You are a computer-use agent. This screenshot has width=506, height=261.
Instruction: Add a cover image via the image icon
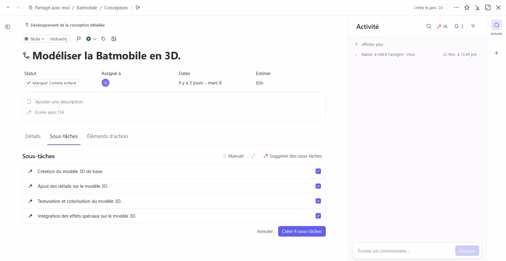coord(114,39)
